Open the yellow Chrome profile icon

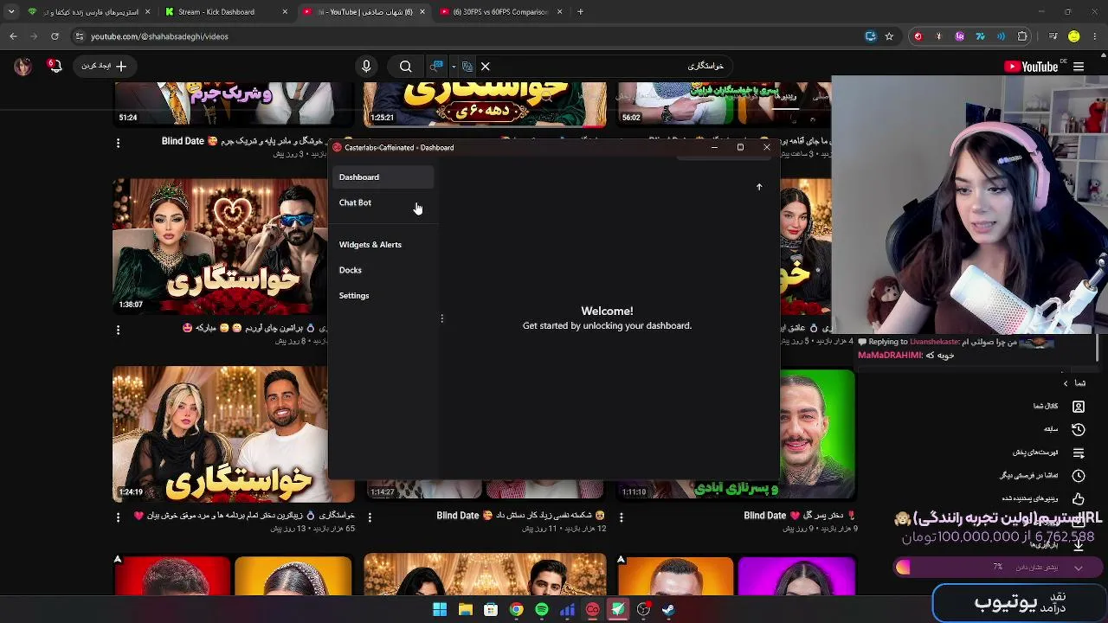click(x=1074, y=36)
